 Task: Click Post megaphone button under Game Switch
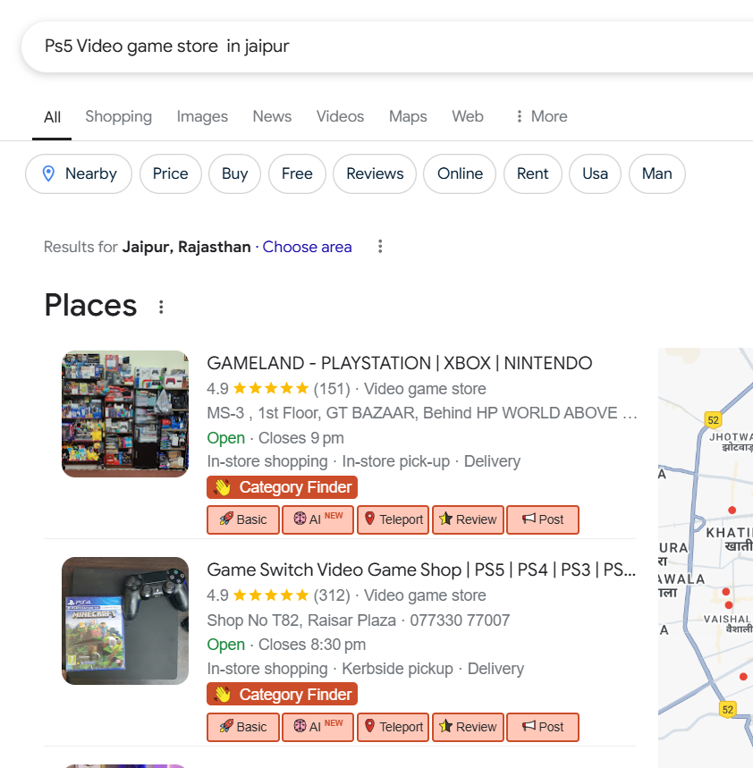point(542,727)
